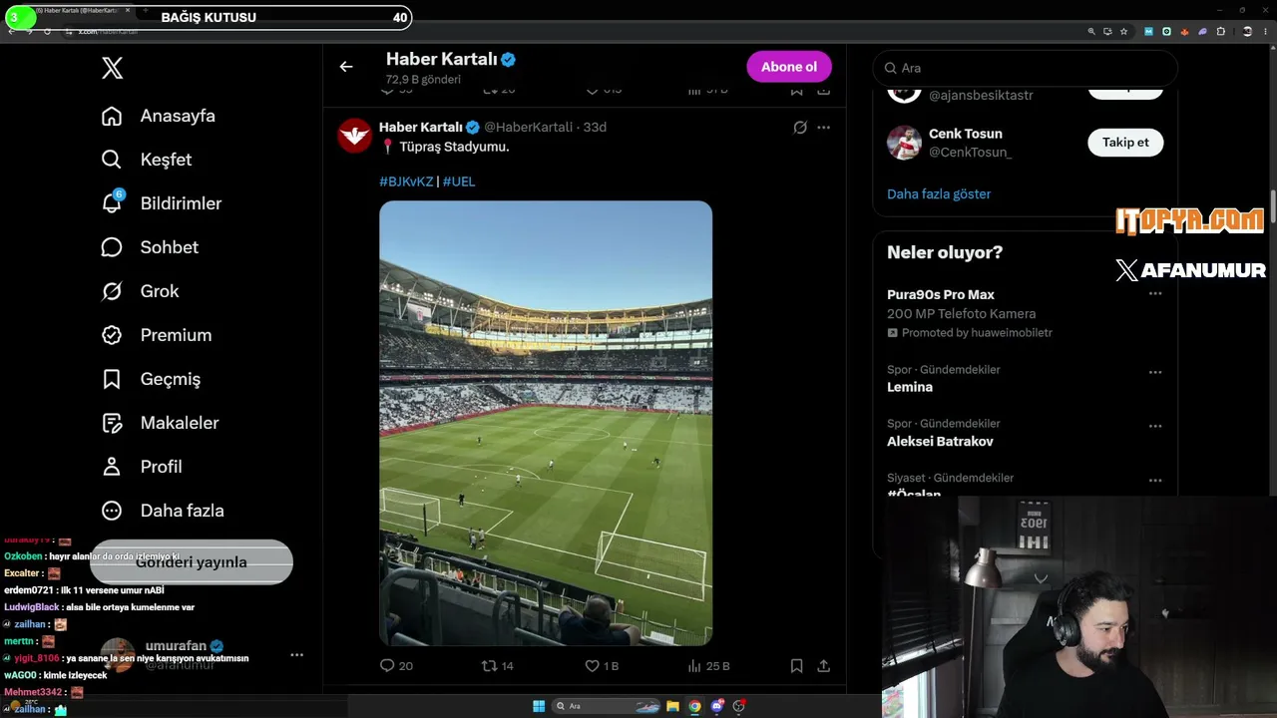Click Grok explain icon on tweet
Screen dimensions: 1277x718
pyautogui.click(x=800, y=128)
